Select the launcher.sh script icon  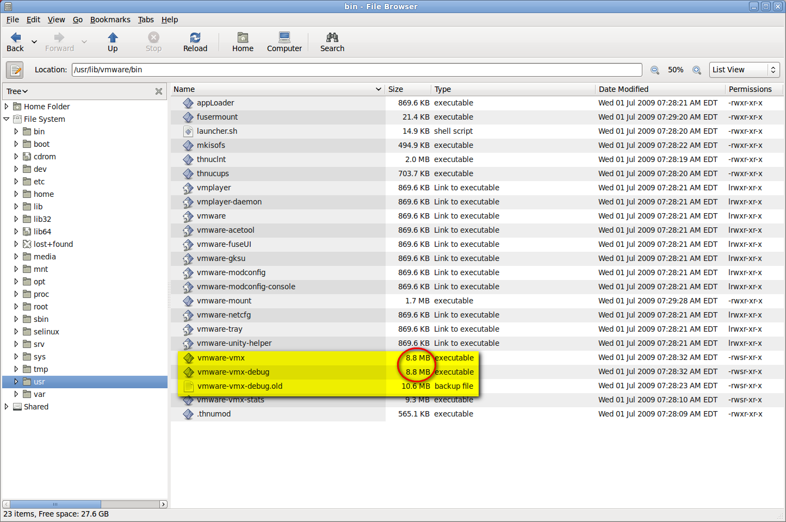[x=188, y=132]
